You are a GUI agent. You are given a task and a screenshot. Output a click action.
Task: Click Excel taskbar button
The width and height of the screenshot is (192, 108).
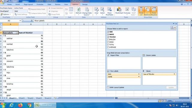coord(45,105)
